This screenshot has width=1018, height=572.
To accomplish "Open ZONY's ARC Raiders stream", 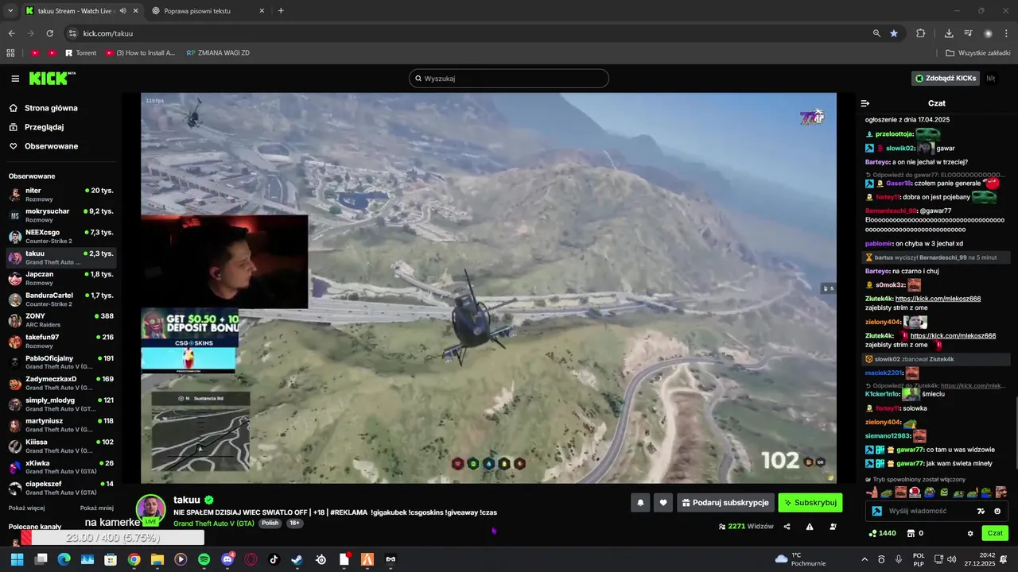I will click(x=61, y=320).
